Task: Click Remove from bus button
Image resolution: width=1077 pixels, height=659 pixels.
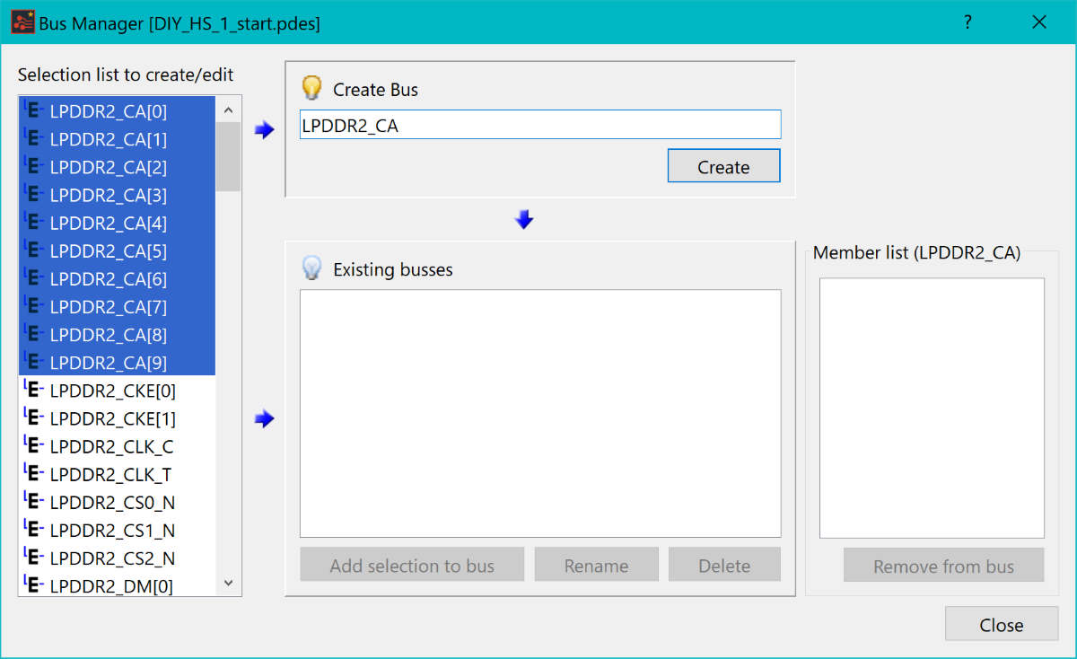Action: (943, 566)
